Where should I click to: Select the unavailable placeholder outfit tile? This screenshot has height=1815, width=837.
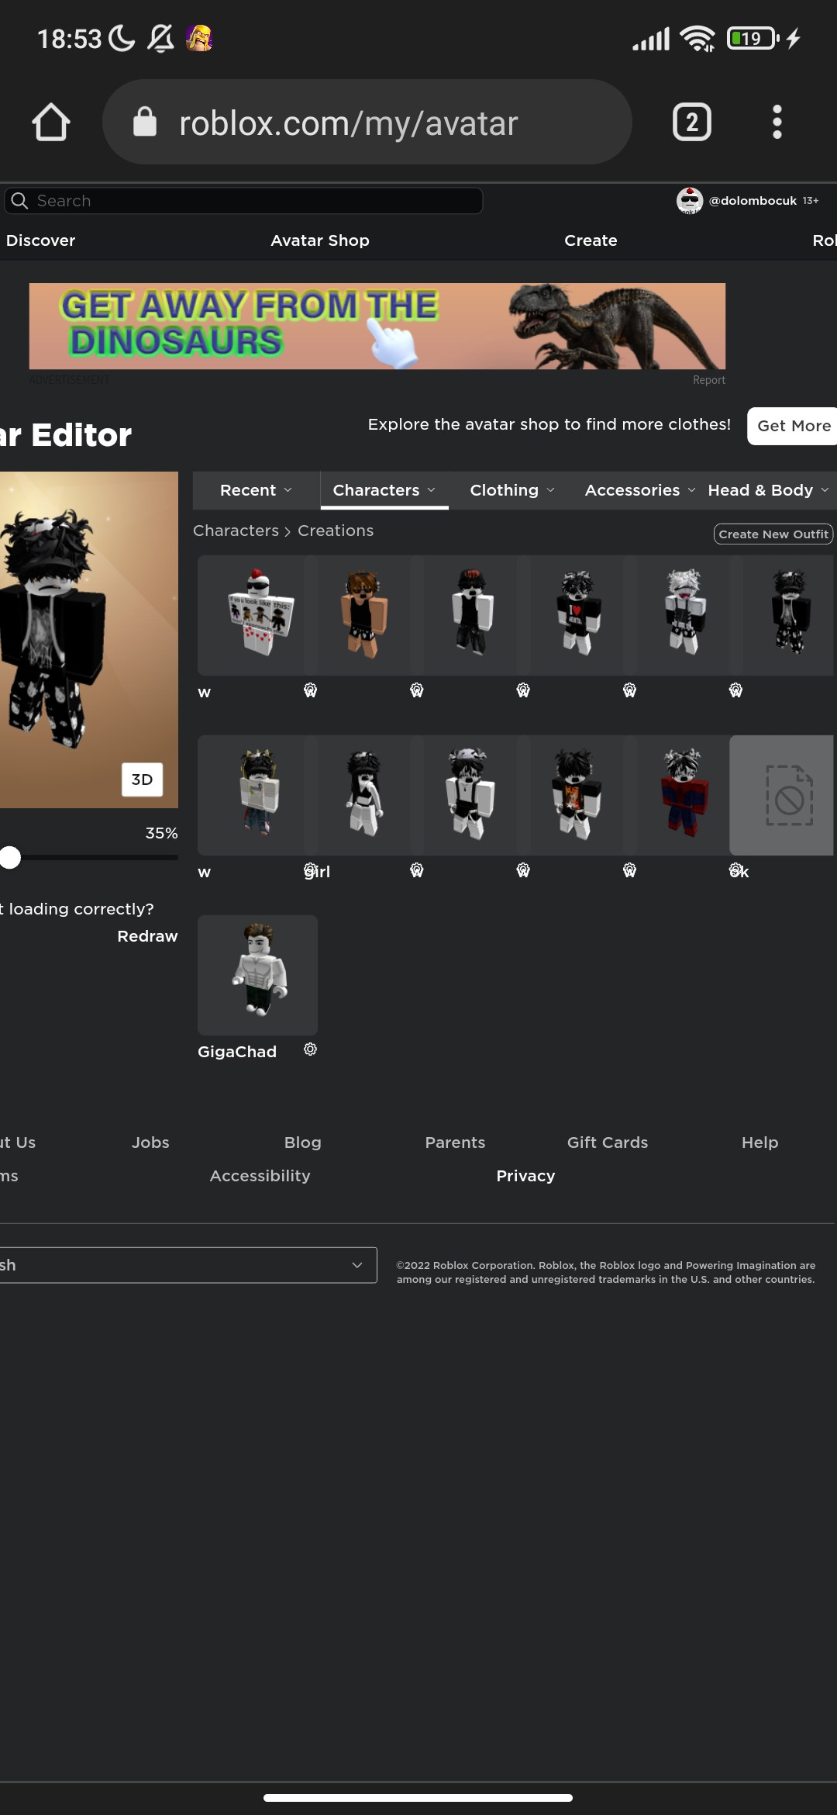[x=781, y=795]
